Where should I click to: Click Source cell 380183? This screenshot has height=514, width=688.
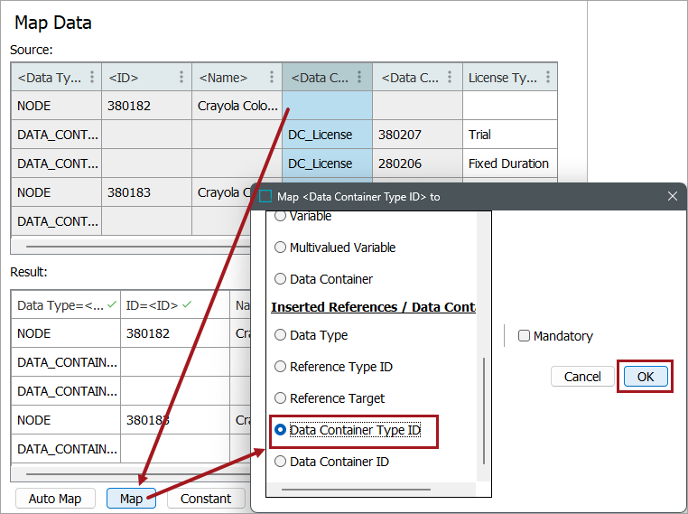[147, 192]
